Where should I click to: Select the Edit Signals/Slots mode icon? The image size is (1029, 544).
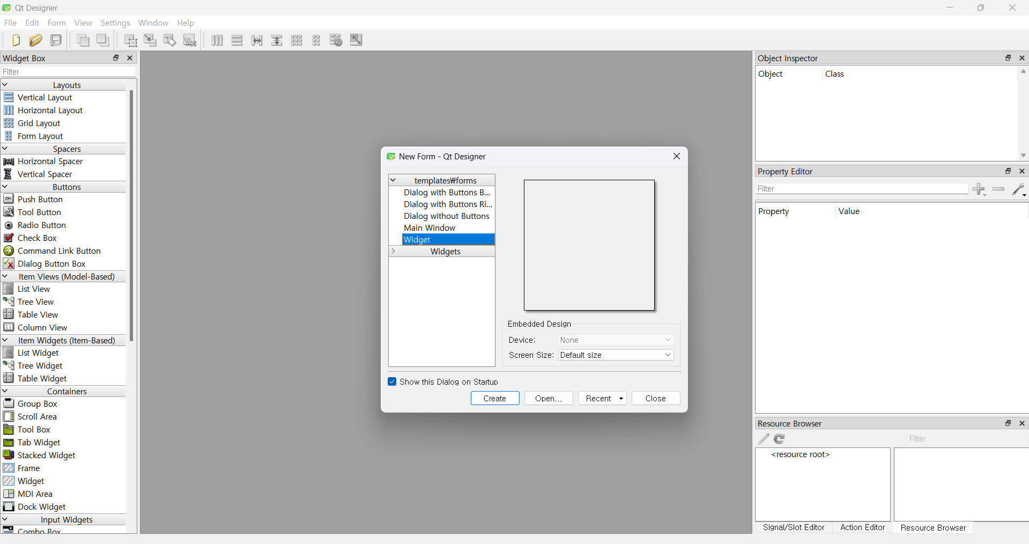coord(150,40)
